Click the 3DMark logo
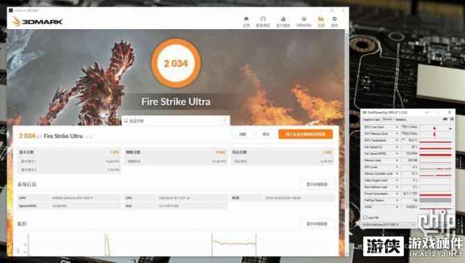The image size is (465, 263). [x=37, y=22]
